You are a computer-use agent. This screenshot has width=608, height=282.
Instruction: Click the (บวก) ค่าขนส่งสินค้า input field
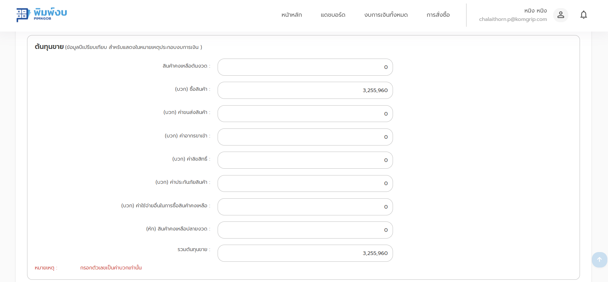tap(305, 114)
